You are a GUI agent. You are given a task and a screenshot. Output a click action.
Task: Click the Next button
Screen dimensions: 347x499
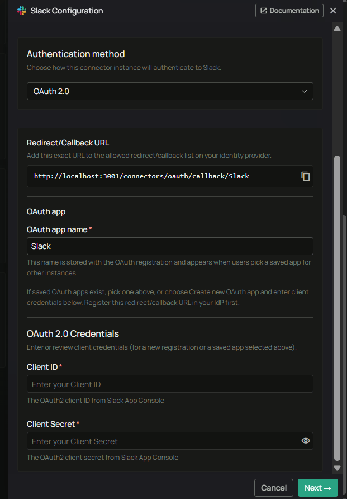318,488
